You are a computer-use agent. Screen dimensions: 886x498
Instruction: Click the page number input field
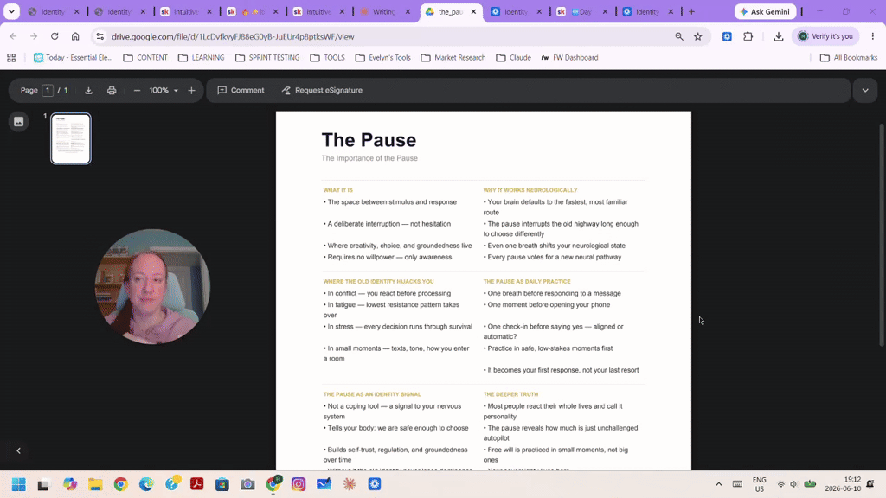click(x=48, y=90)
